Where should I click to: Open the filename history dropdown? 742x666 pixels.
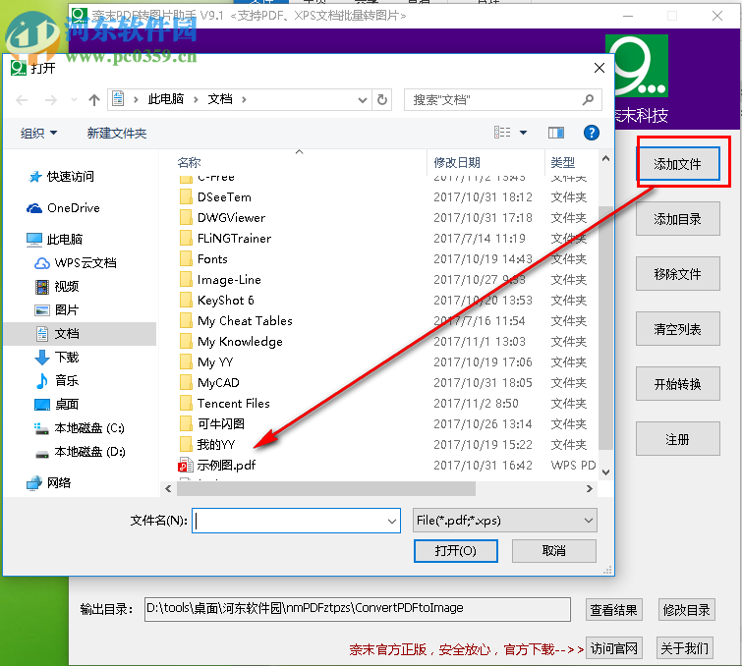pos(392,521)
